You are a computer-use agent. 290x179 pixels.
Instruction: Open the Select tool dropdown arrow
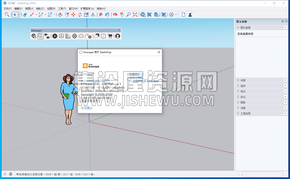pyautogui.click(x=19, y=15)
